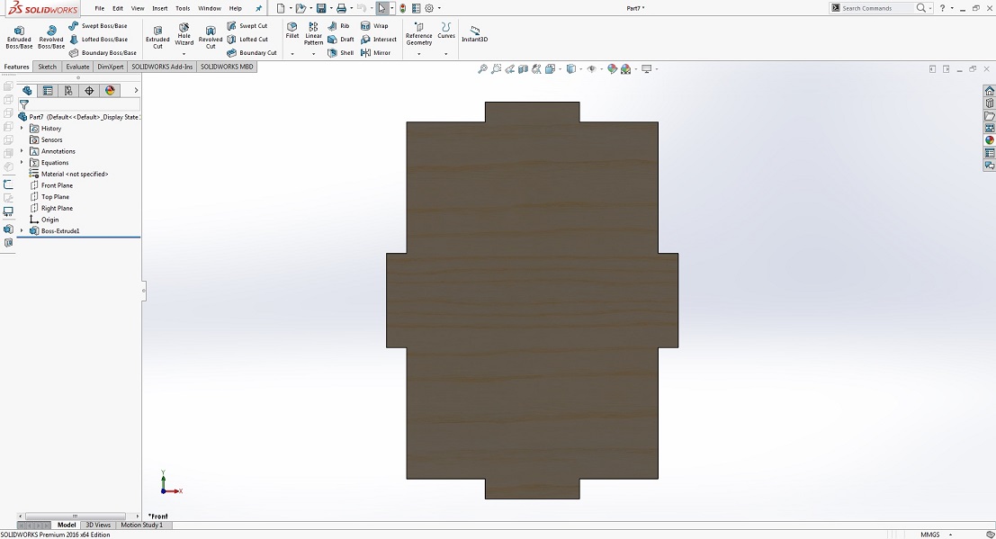
Task: Click the Boundary Cut tool
Action: tap(252, 53)
